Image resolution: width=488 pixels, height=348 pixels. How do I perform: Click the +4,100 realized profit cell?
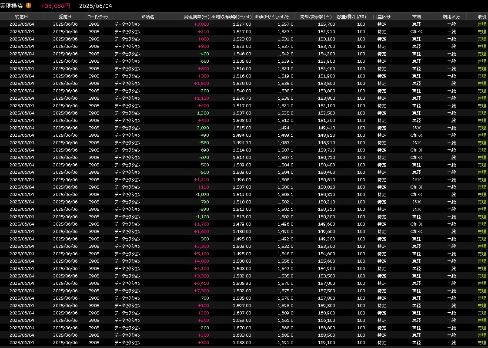tap(201, 269)
